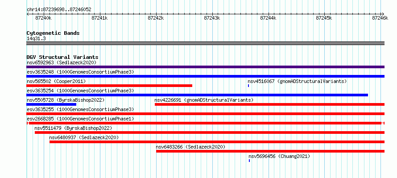This screenshot has height=178, width=397.
Task: Click the 87241k ruler tick label
Action: pos(100,18)
